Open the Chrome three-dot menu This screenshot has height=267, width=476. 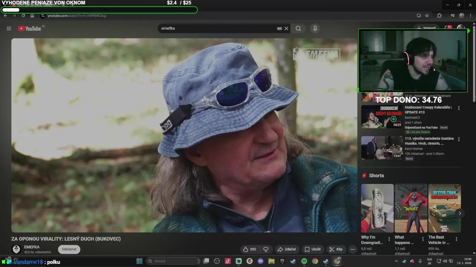[471, 16]
